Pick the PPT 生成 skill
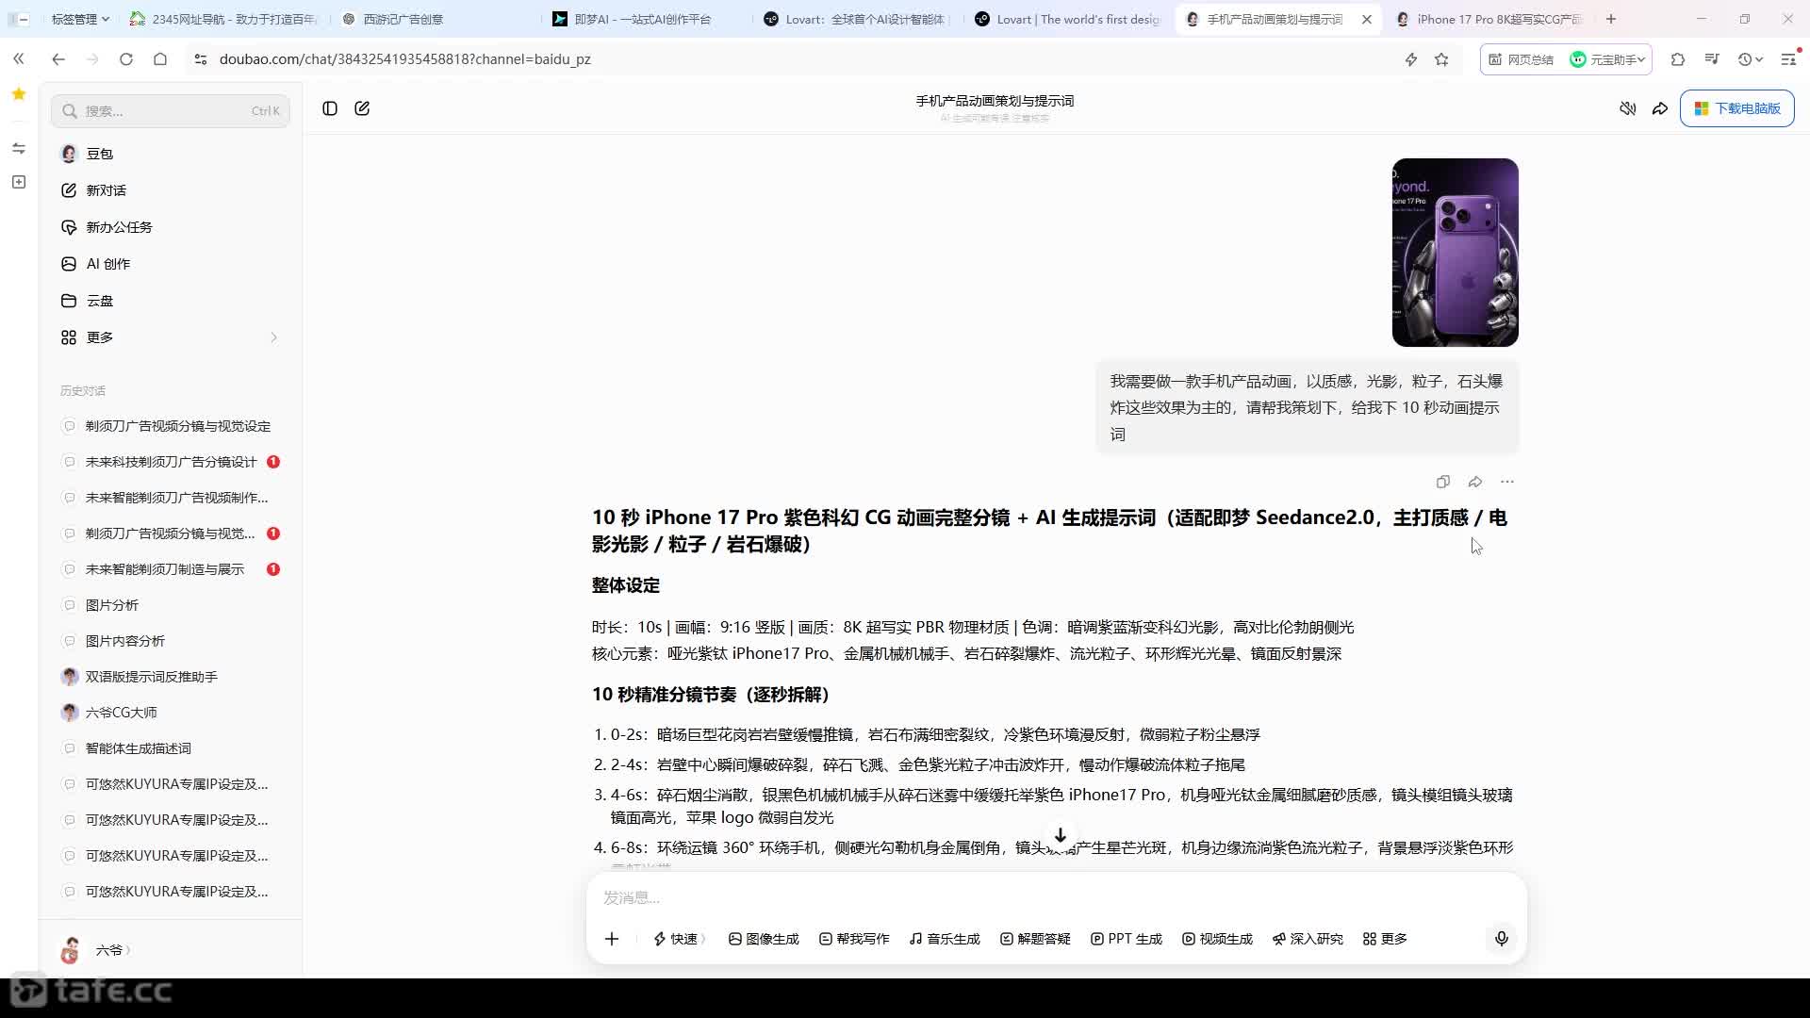The width and height of the screenshot is (1810, 1018). [1127, 939]
